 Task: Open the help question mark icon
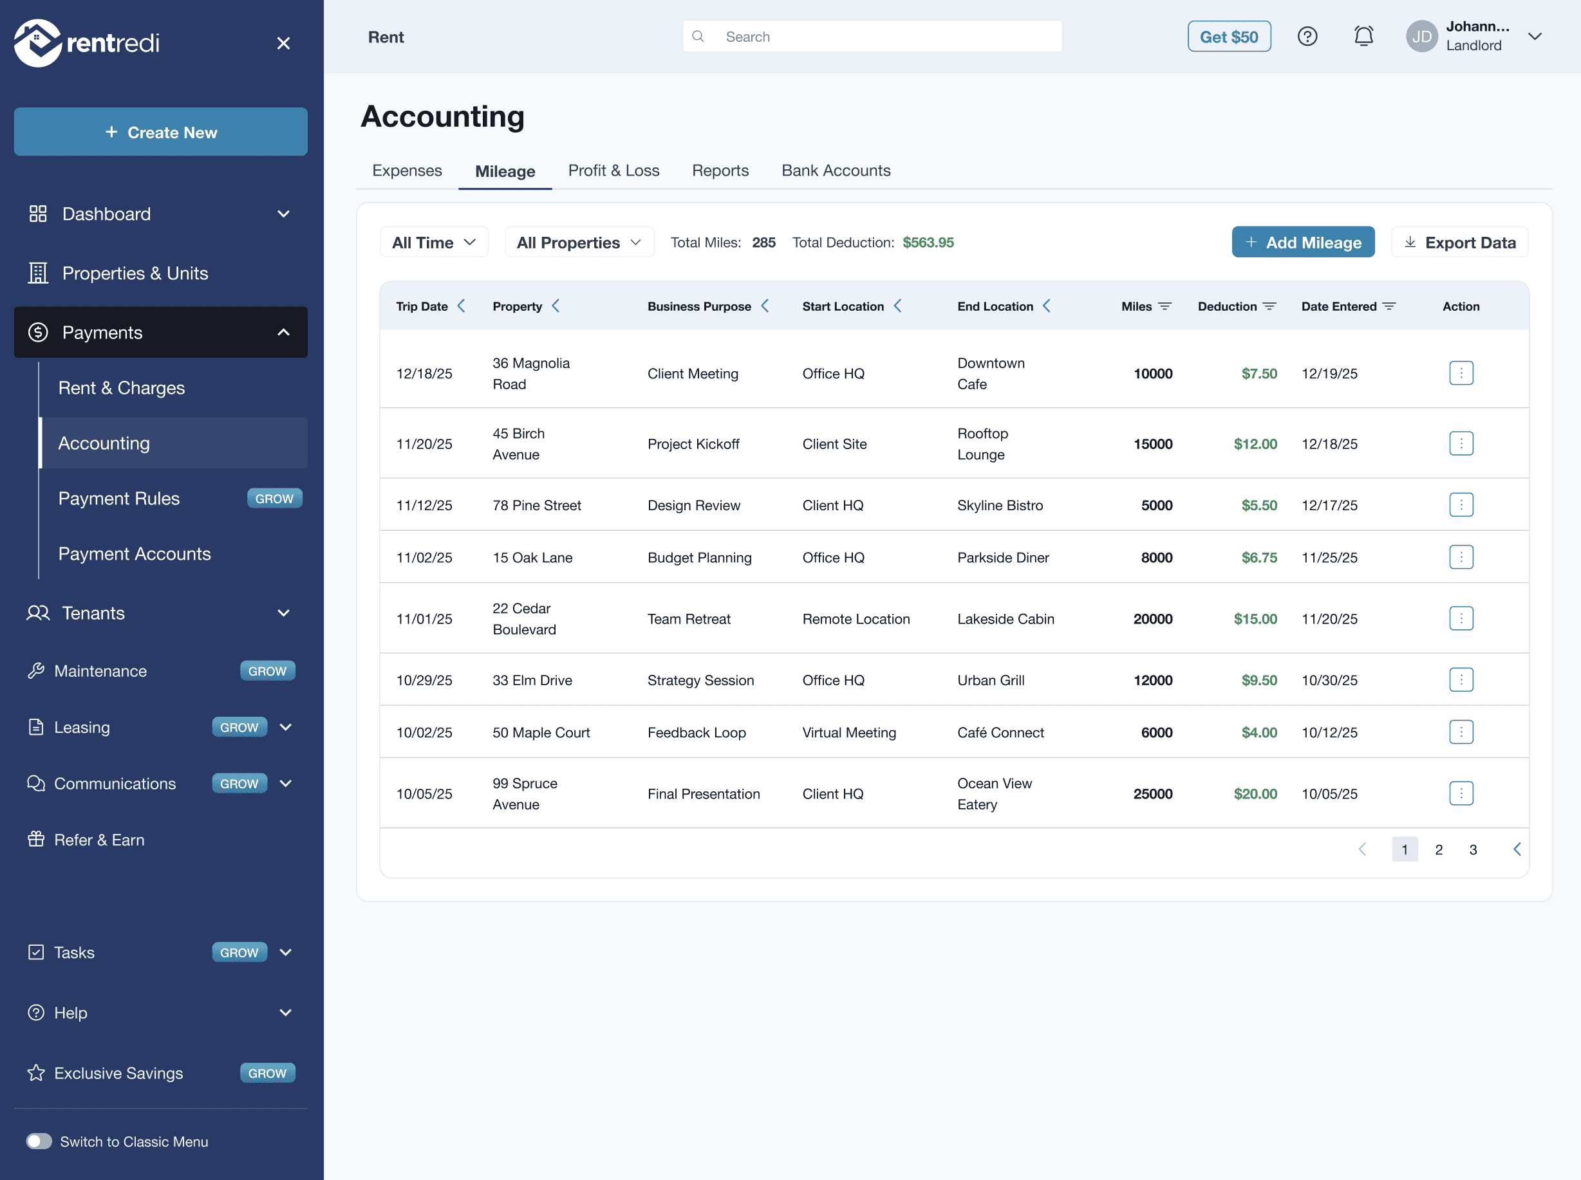1307,37
